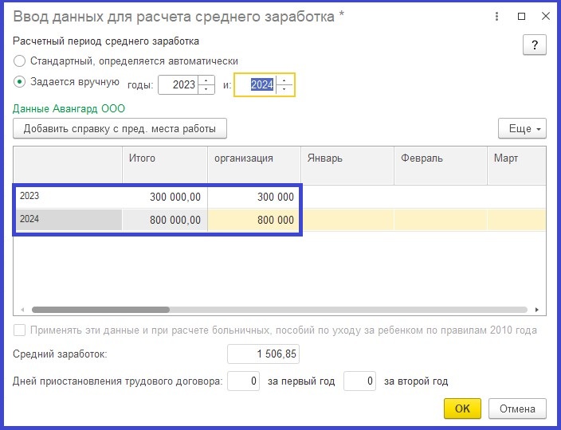This screenshot has width=561, height=430.
Task: Open the help question mark button
Action: pyautogui.click(x=534, y=45)
